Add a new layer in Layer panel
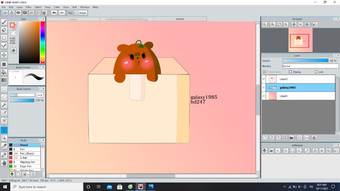This screenshot has height=191, width=340. 265,138
